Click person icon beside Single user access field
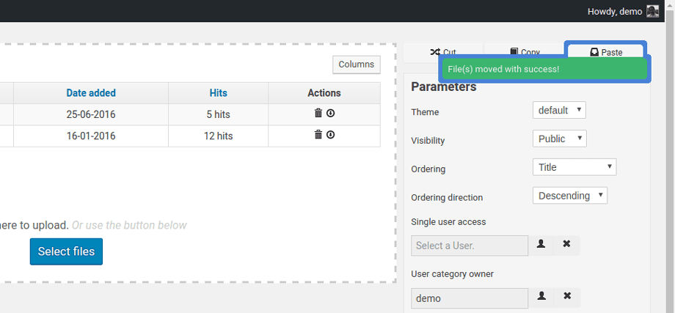The width and height of the screenshot is (675, 313). (x=541, y=245)
